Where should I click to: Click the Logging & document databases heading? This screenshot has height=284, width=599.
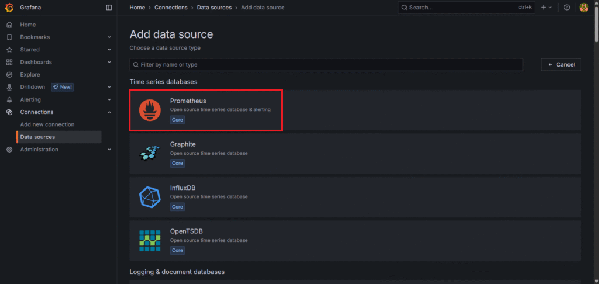[x=177, y=272]
